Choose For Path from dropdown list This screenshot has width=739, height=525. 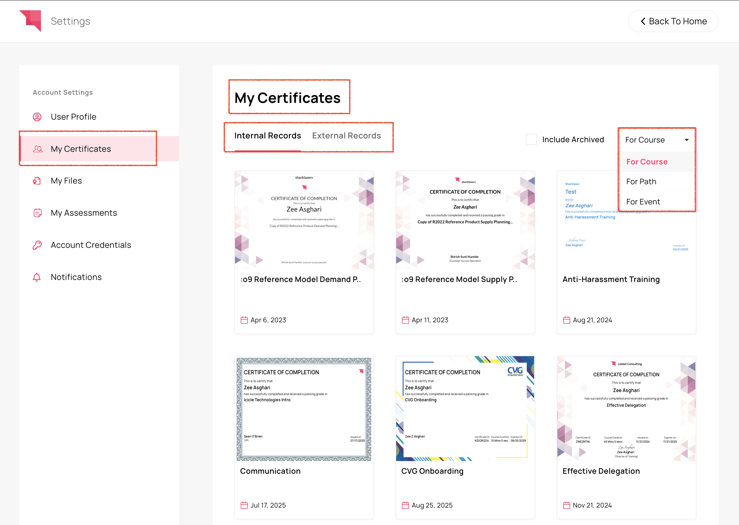click(641, 181)
